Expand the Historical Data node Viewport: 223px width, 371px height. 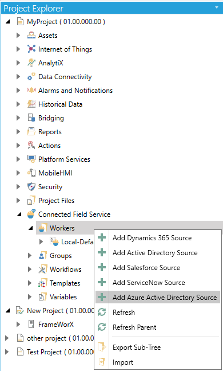[18, 104]
